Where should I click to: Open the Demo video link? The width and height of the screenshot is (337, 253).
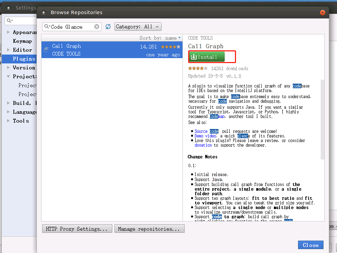tap(205, 136)
